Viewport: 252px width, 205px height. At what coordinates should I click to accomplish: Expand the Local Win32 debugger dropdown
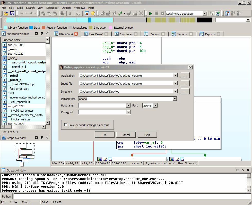tap(205, 13)
